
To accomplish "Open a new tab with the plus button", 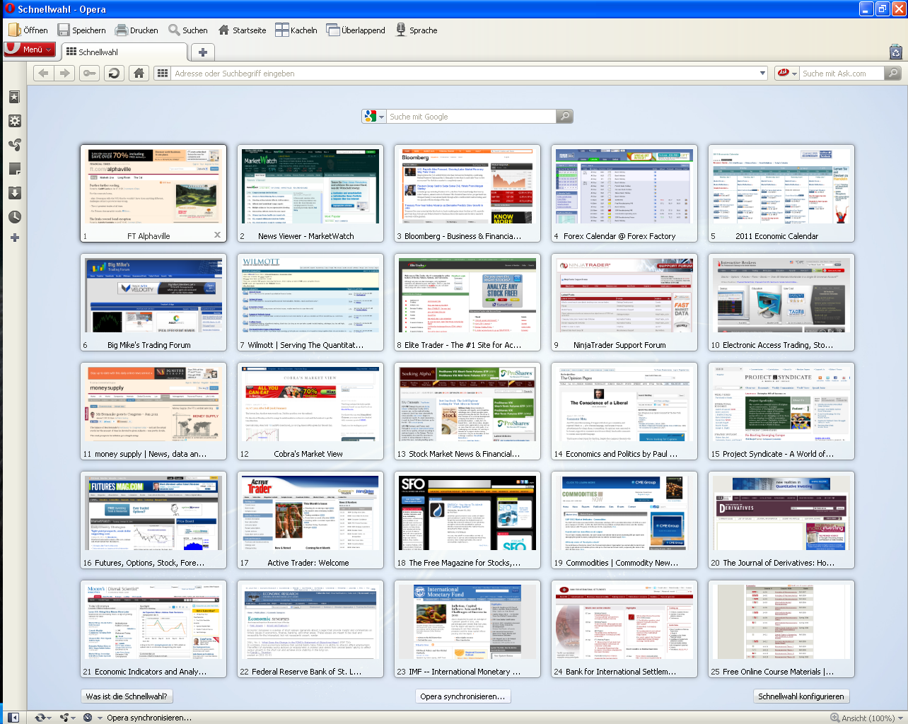I will (202, 52).
